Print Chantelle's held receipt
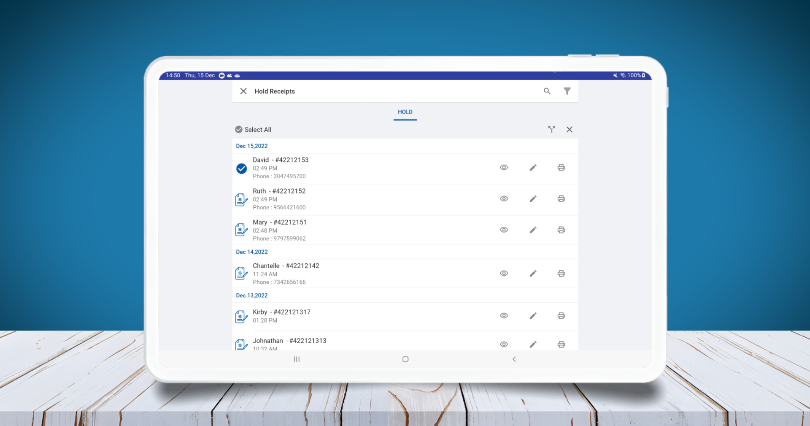The width and height of the screenshot is (810, 426). tap(561, 274)
